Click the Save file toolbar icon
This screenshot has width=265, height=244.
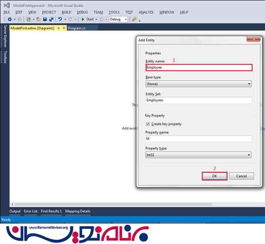pos(44,19)
